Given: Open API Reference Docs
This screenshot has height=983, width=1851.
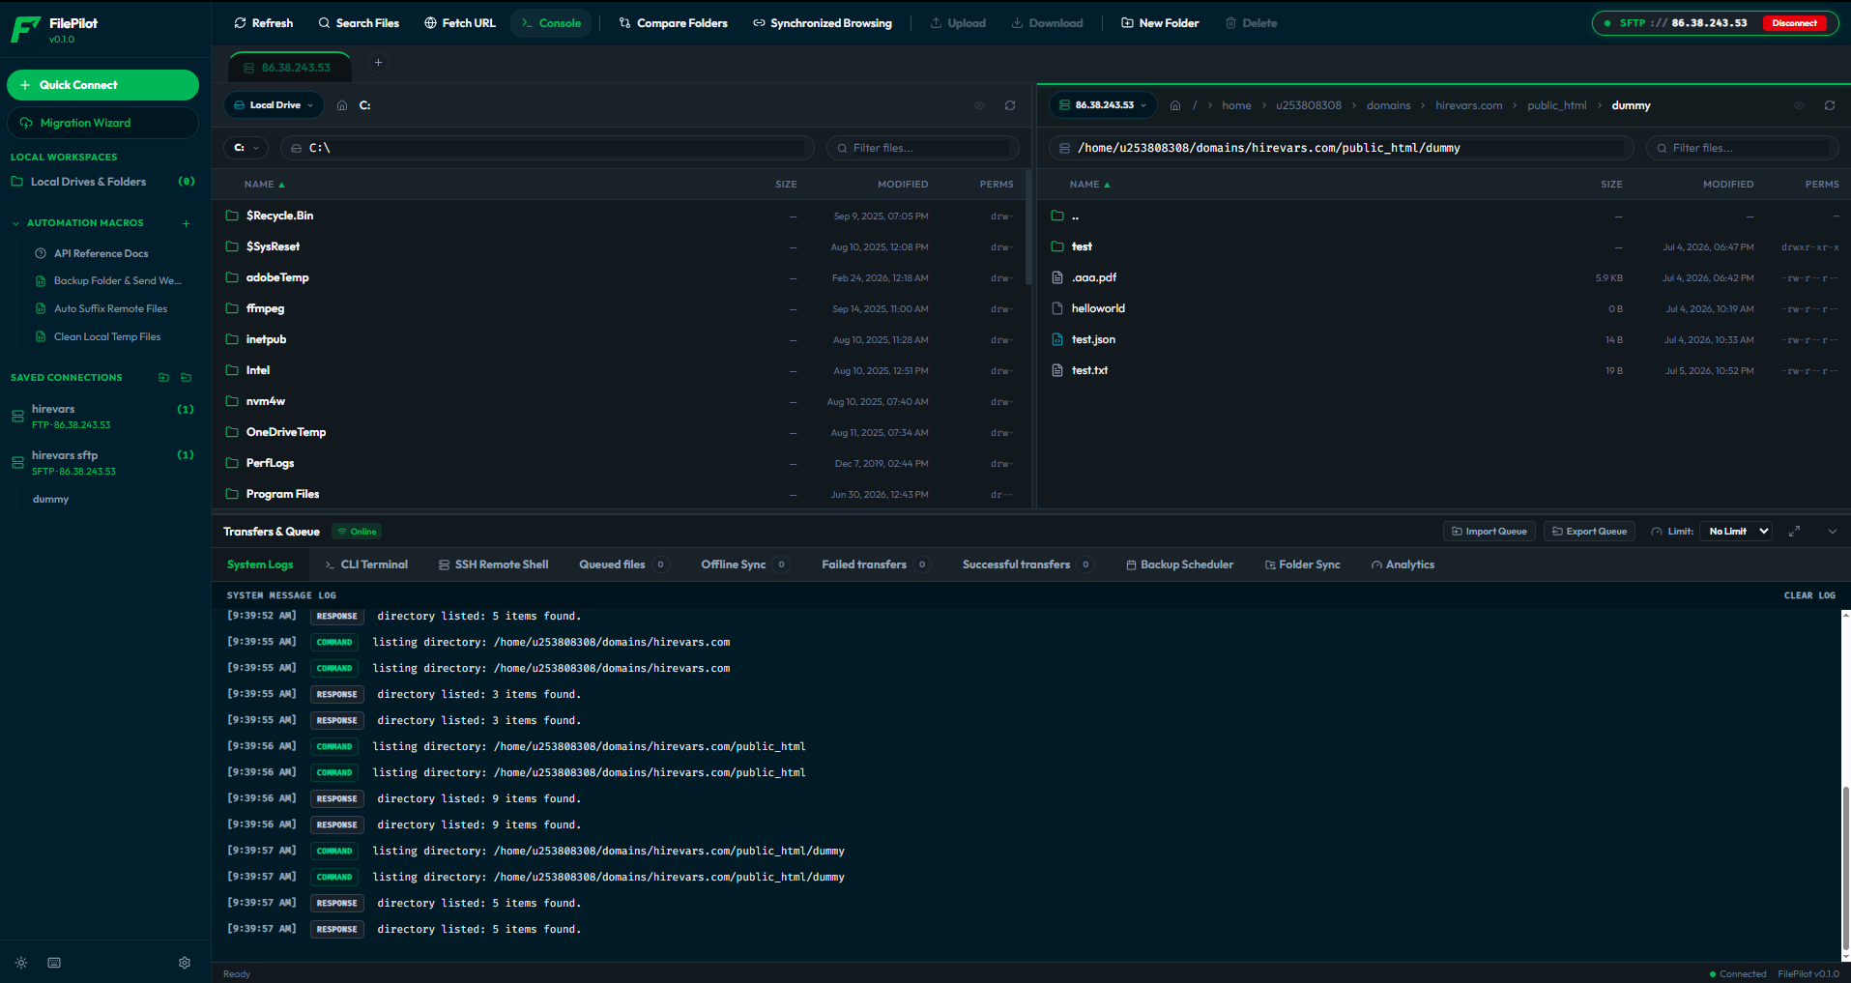Looking at the screenshot, I should [101, 253].
